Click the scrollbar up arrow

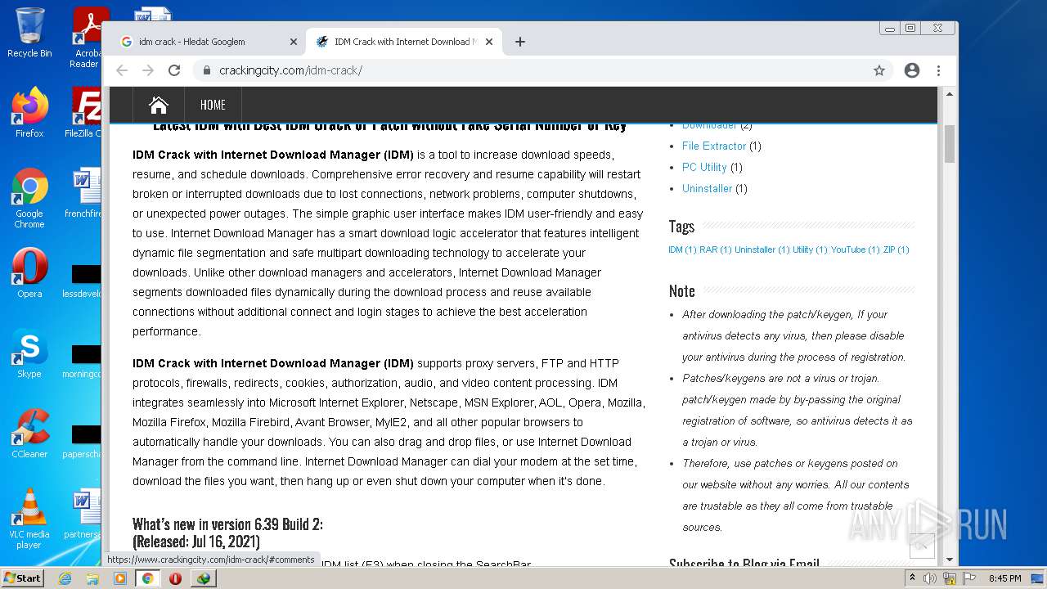pyautogui.click(x=950, y=94)
